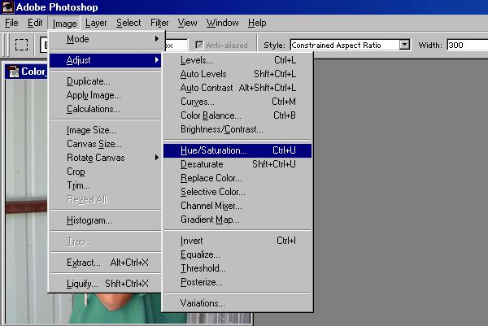The width and height of the screenshot is (488, 326).
Task: Open the File menu
Action: click(11, 23)
